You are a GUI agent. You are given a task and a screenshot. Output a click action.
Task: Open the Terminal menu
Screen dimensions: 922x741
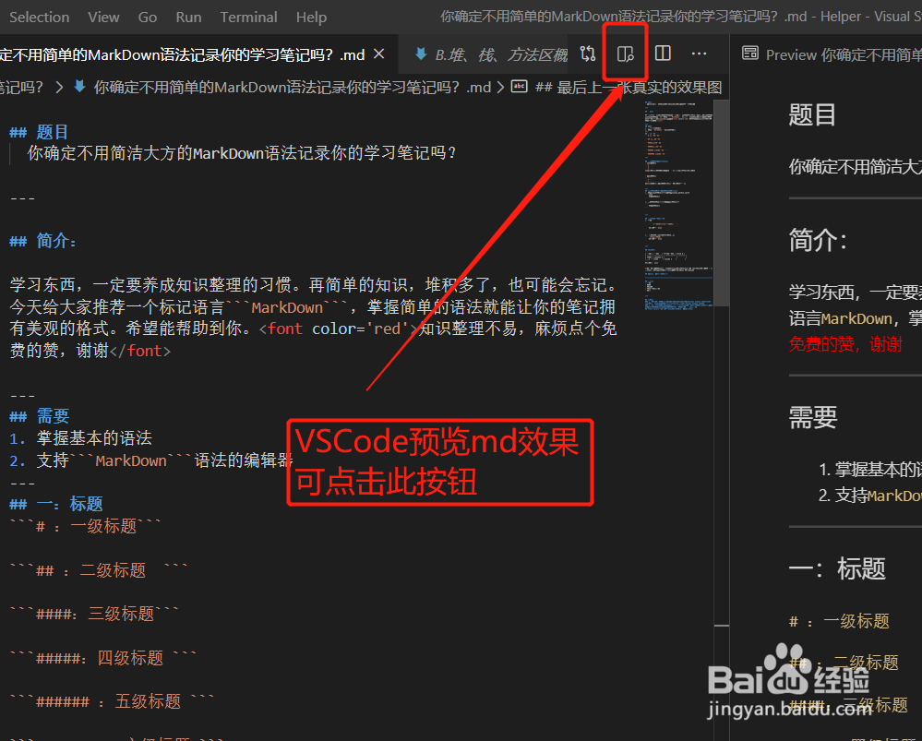click(249, 17)
